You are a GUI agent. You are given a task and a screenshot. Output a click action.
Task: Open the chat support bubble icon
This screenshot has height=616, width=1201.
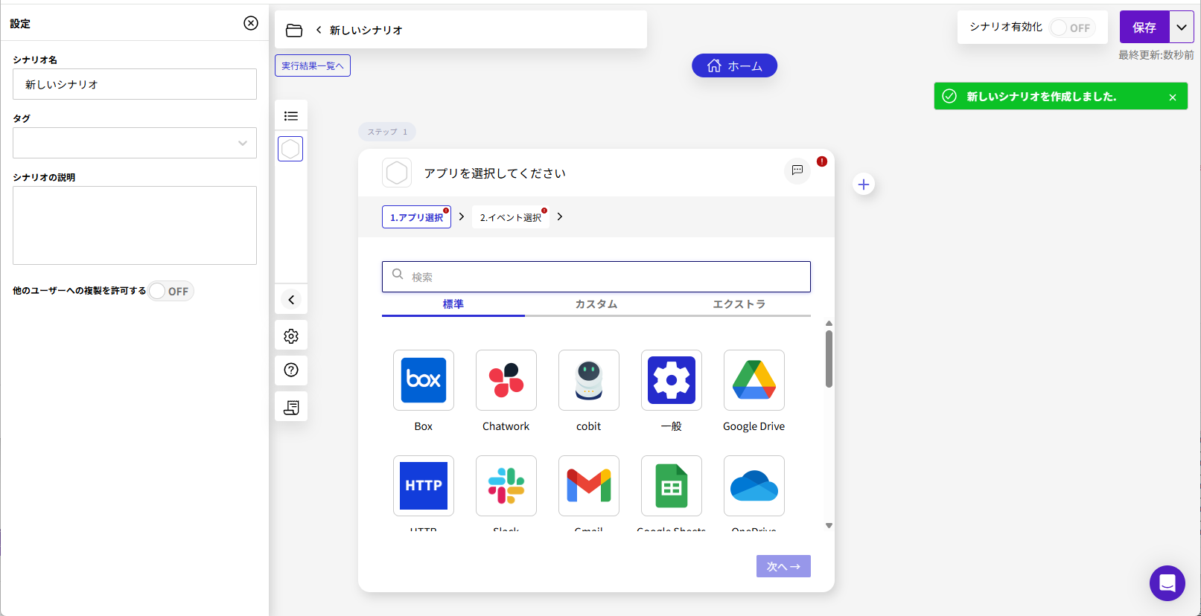[x=1167, y=583]
